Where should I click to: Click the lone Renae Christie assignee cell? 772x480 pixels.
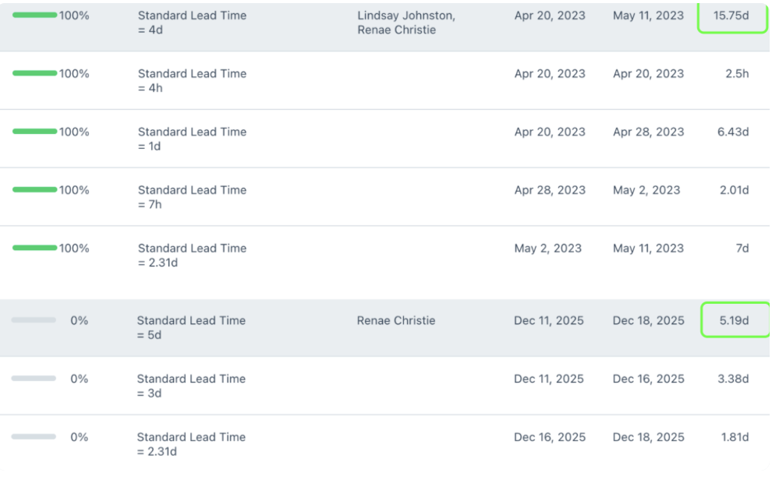coord(396,320)
